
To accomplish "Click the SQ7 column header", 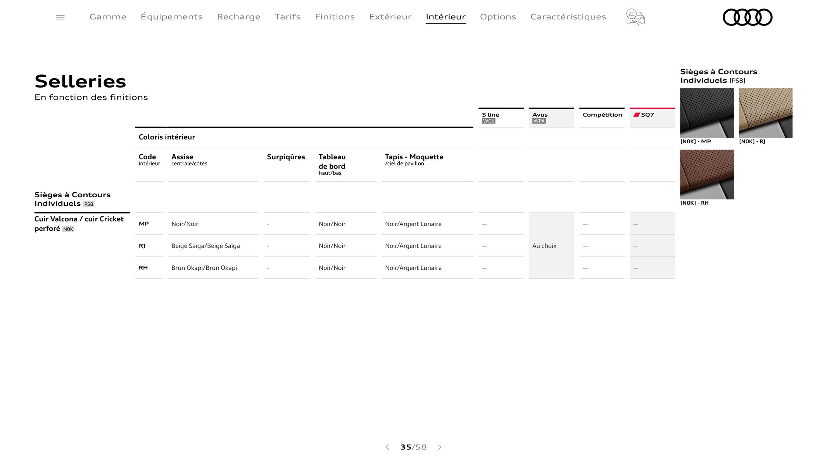I will coord(652,117).
